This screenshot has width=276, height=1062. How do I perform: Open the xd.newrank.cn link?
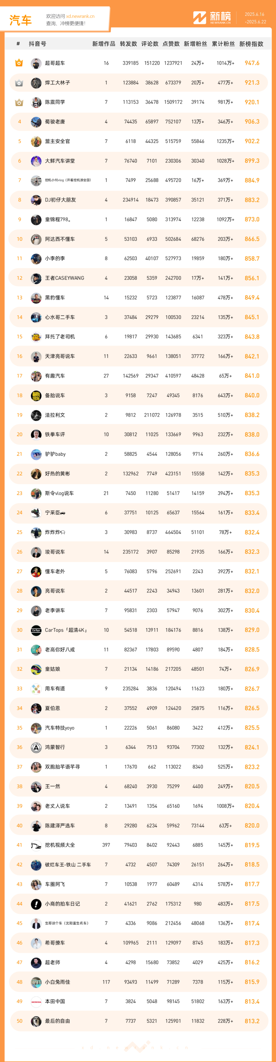tap(80, 17)
